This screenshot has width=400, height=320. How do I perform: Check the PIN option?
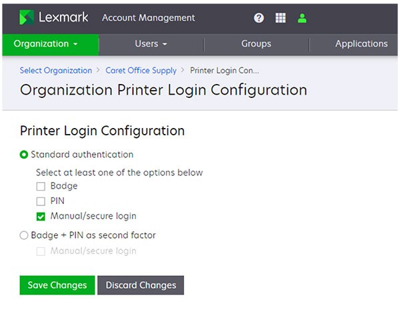[x=41, y=201]
